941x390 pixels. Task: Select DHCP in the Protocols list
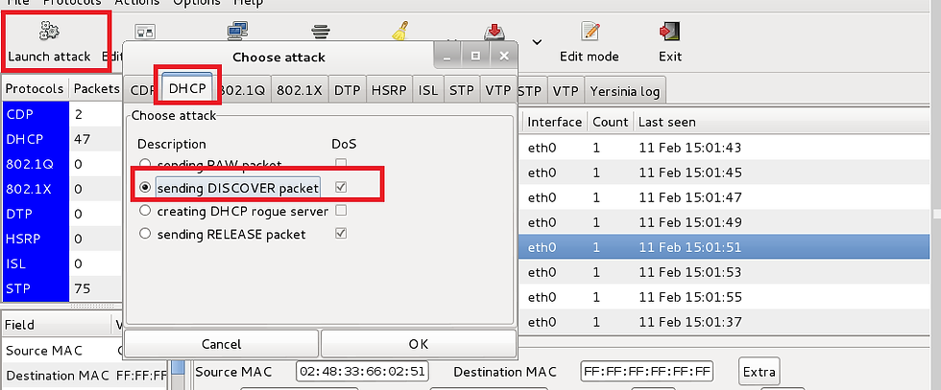click(x=35, y=139)
